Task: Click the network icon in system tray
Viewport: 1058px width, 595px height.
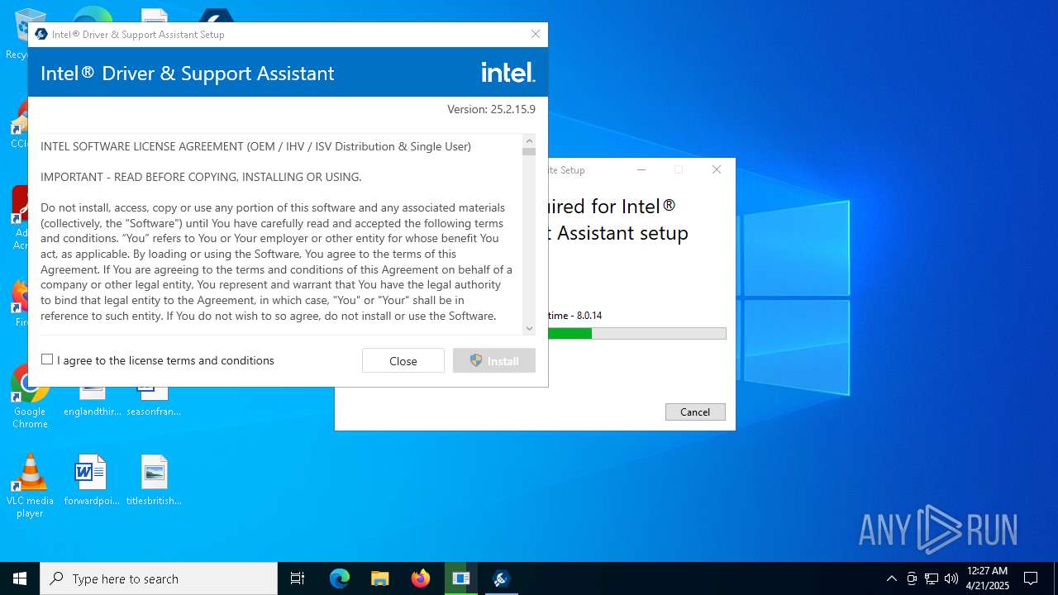Action: pos(932,578)
